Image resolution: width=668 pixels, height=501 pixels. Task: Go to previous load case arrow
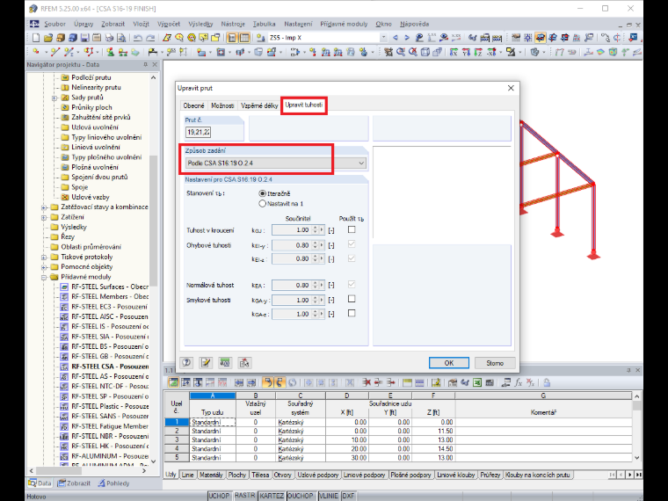coord(396,38)
